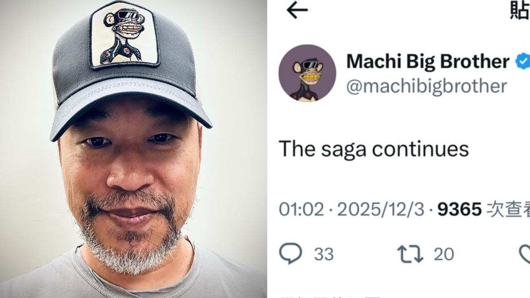Click the ape patch on the cap
The height and width of the screenshot is (298, 530).
click(x=124, y=34)
